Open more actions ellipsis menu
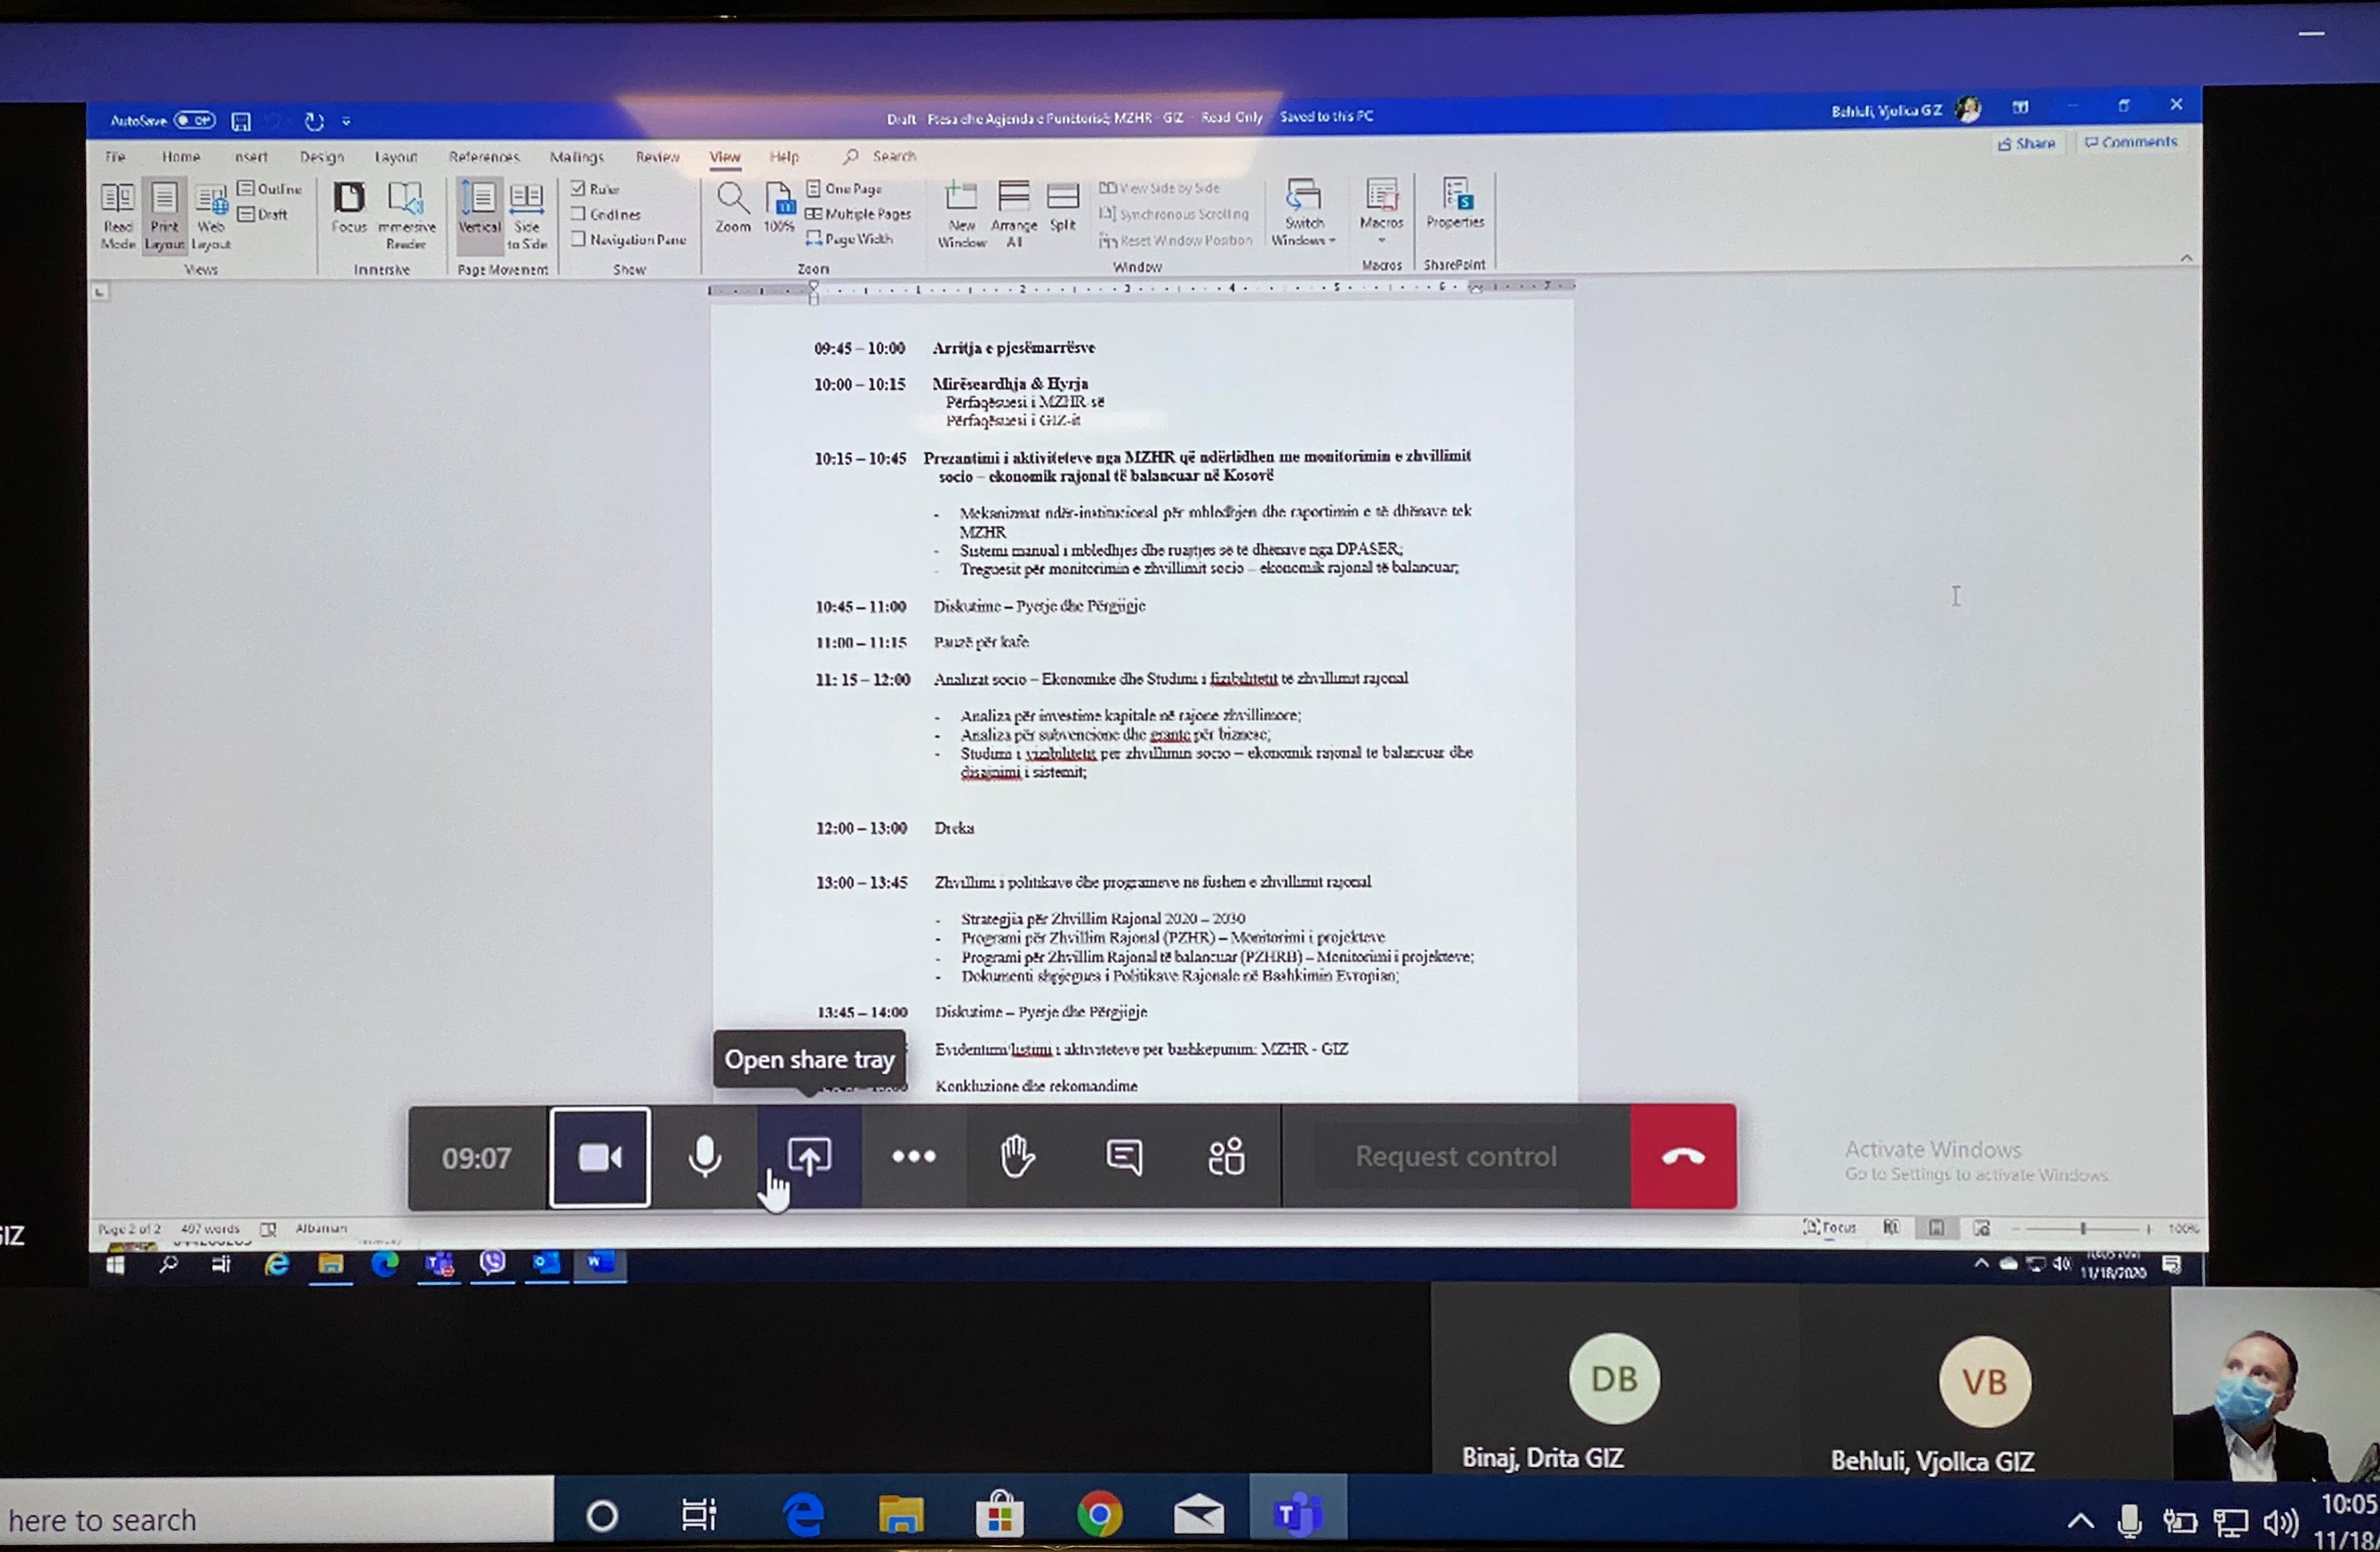2380x1552 pixels. [x=913, y=1157]
